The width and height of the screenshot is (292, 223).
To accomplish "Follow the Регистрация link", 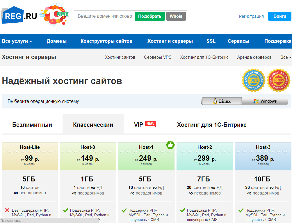I will click(251, 16).
